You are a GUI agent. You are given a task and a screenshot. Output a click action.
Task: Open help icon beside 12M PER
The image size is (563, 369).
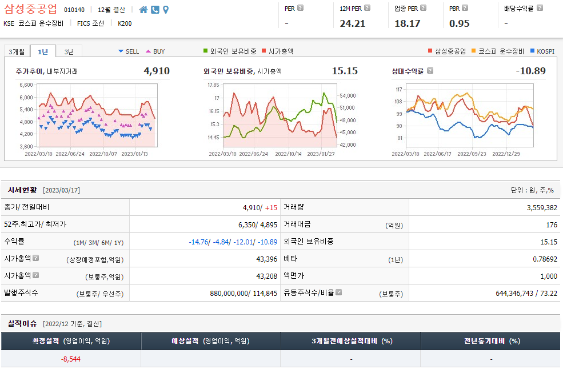tap(367, 7)
